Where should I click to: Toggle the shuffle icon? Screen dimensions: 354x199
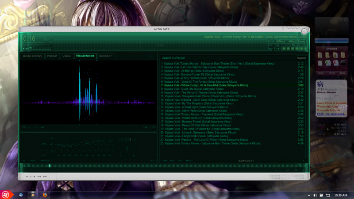click(x=288, y=170)
